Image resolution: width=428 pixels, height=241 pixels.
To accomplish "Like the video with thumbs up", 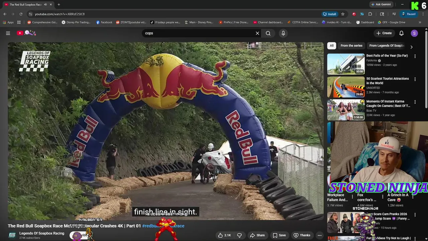I will 224,235.
